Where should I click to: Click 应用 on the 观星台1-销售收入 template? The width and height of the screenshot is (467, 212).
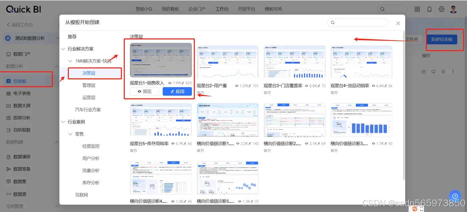tap(177, 91)
